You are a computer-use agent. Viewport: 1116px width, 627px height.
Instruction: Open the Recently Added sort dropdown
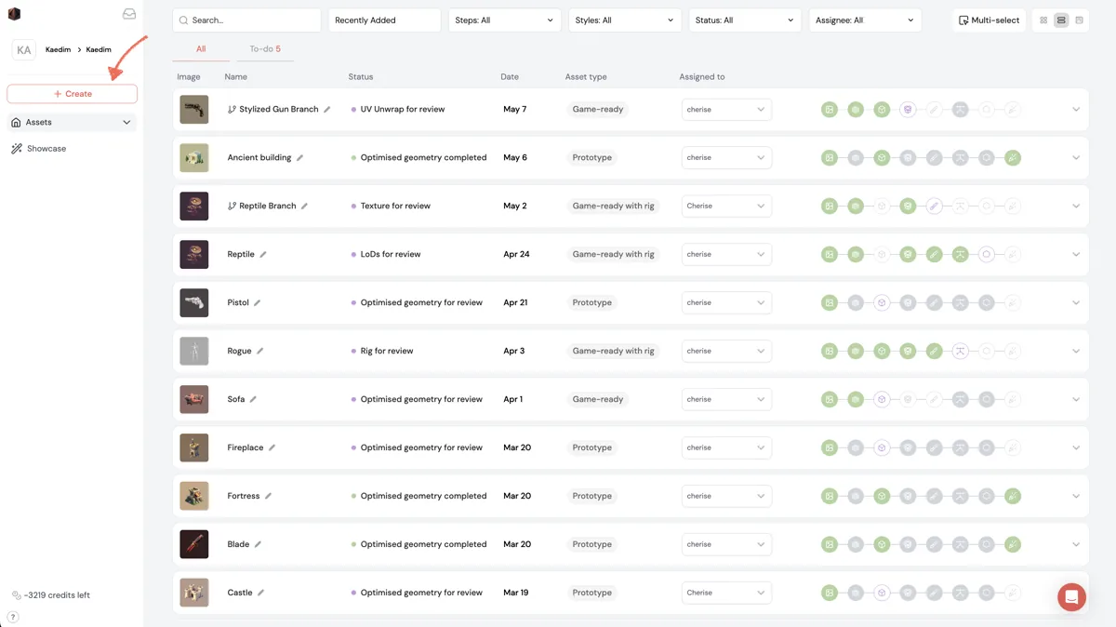385,20
